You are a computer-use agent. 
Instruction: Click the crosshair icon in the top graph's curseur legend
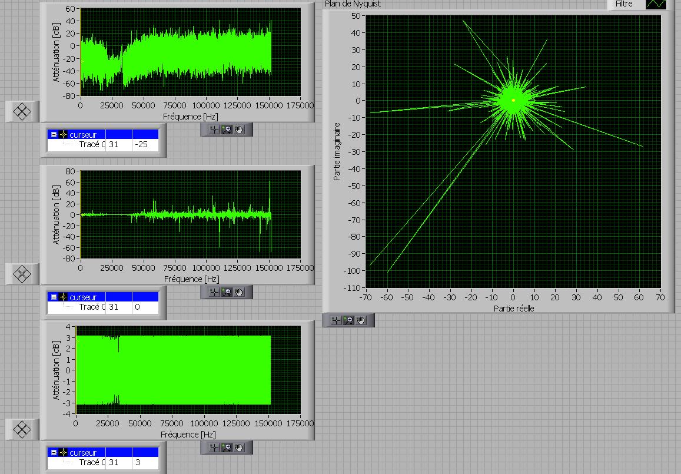[64, 135]
